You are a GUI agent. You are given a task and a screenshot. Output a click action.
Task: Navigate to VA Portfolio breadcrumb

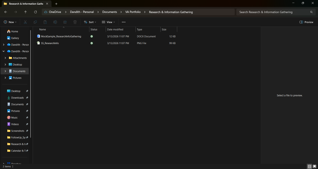(x=133, y=12)
